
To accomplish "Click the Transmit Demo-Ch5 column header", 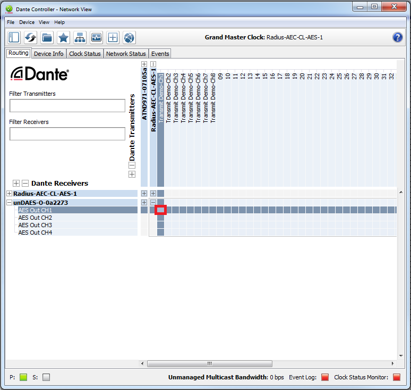I will (x=190, y=98).
